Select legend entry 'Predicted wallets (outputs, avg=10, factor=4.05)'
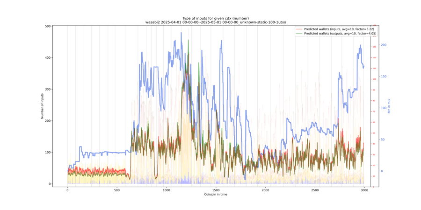 point(340,33)
